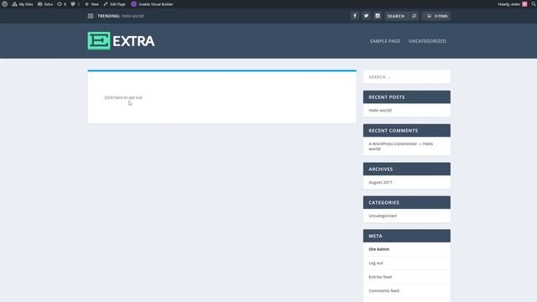Click the admin bar search magnifier

534,4
